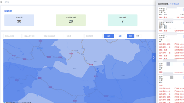The image size is (184, 103).
Task: Click the 共104条记录 record count link
Action: tap(174, 4)
